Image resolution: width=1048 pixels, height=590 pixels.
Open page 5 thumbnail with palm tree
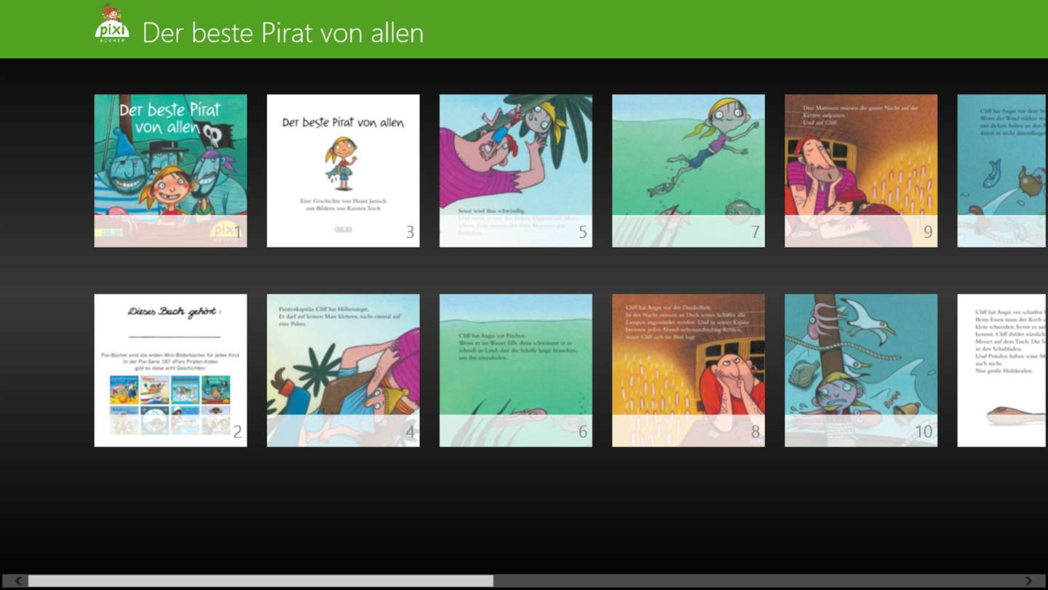[x=515, y=170]
